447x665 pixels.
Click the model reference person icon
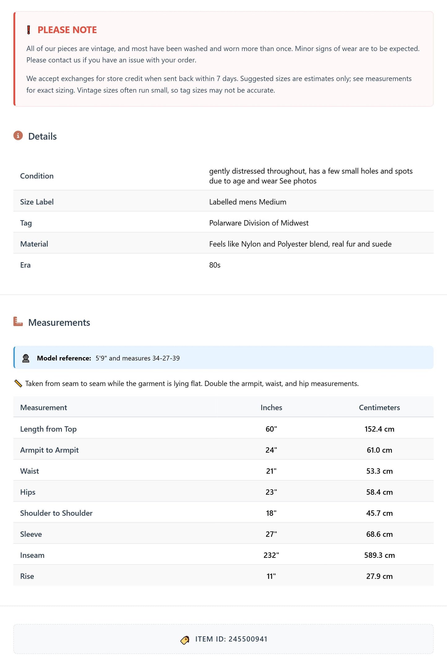(x=26, y=358)
